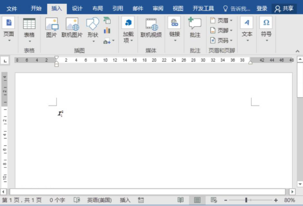Viewport: 303px width, 206px height.
Task: Click page indicator 第 1 页, 共 1 页
Action: [x=22, y=200]
